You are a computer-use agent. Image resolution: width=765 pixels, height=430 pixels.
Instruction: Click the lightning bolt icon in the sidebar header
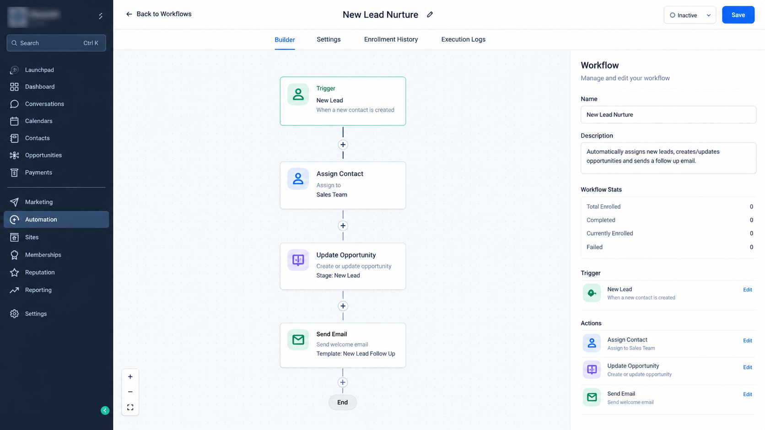[101, 16]
